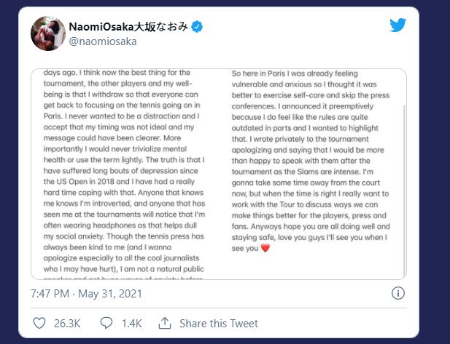Open the tweet info circle icon
Screen dimensions: 450x344
[398, 294]
